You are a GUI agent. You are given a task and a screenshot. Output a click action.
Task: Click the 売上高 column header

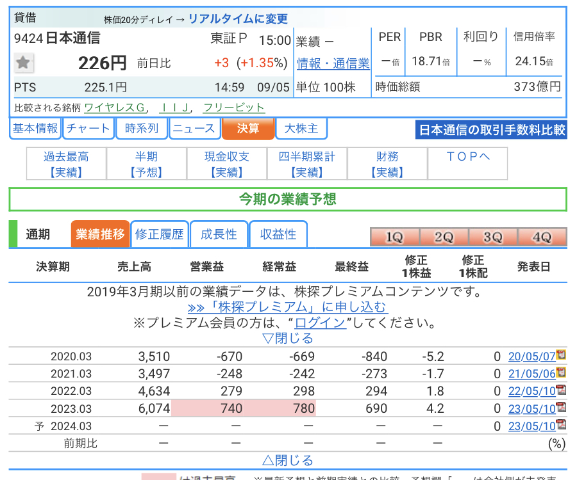click(134, 267)
